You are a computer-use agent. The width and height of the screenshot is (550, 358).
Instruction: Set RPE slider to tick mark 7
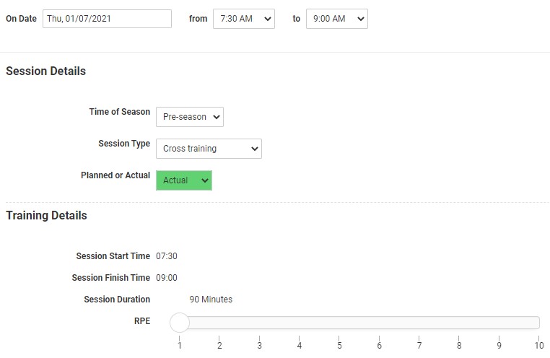[x=419, y=323]
